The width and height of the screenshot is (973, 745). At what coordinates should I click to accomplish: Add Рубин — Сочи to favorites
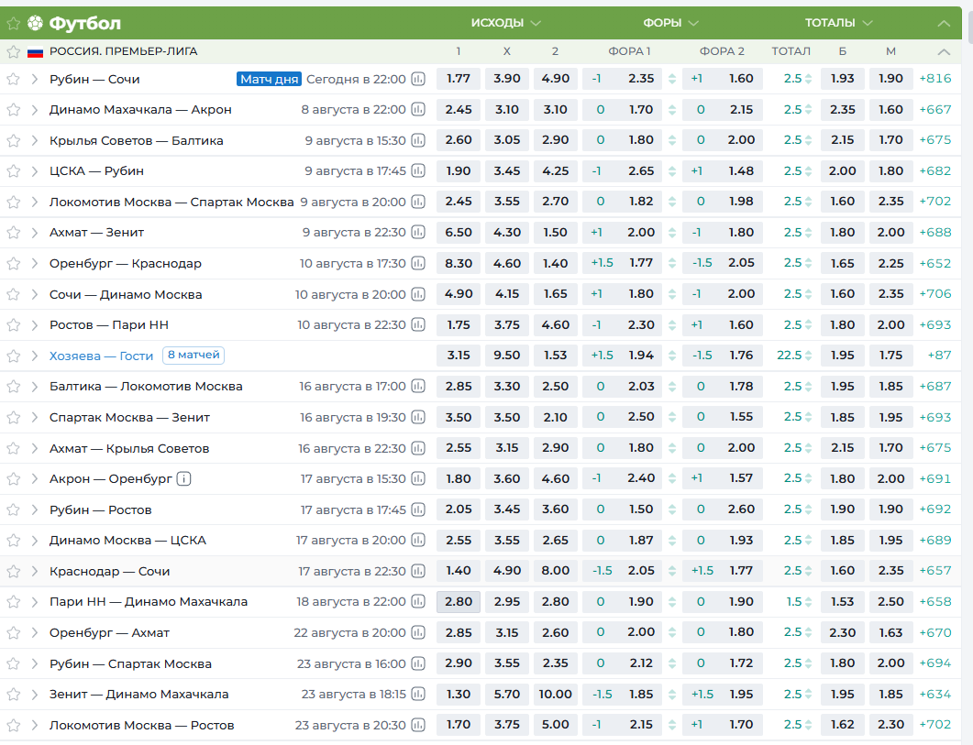coord(13,80)
